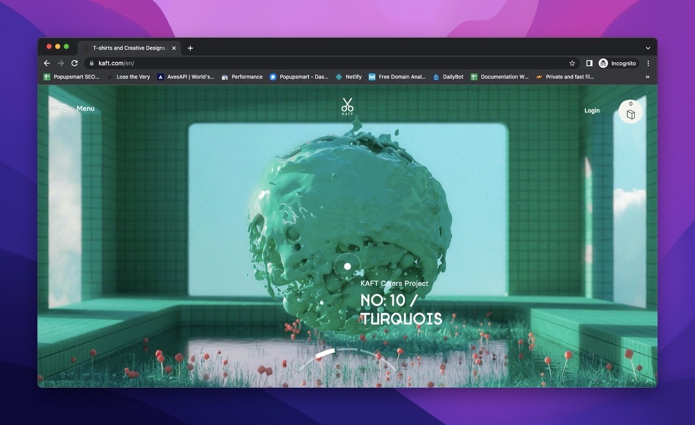Click the Login link
695x425 pixels.
pyautogui.click(x=592, y=111)
